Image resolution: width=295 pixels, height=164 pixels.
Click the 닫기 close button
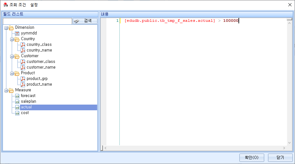280,157
